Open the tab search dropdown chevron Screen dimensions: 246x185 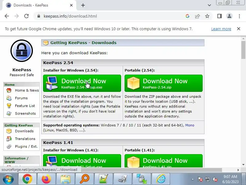pos(209,5)
